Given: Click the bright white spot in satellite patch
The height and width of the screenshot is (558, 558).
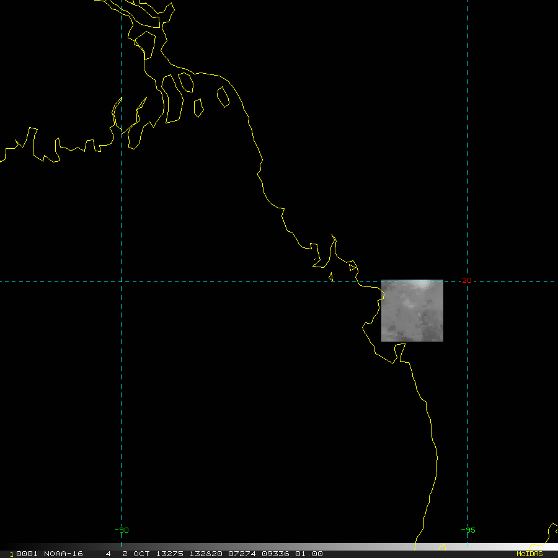Looking at the screenshot, I should click(422, 283).
